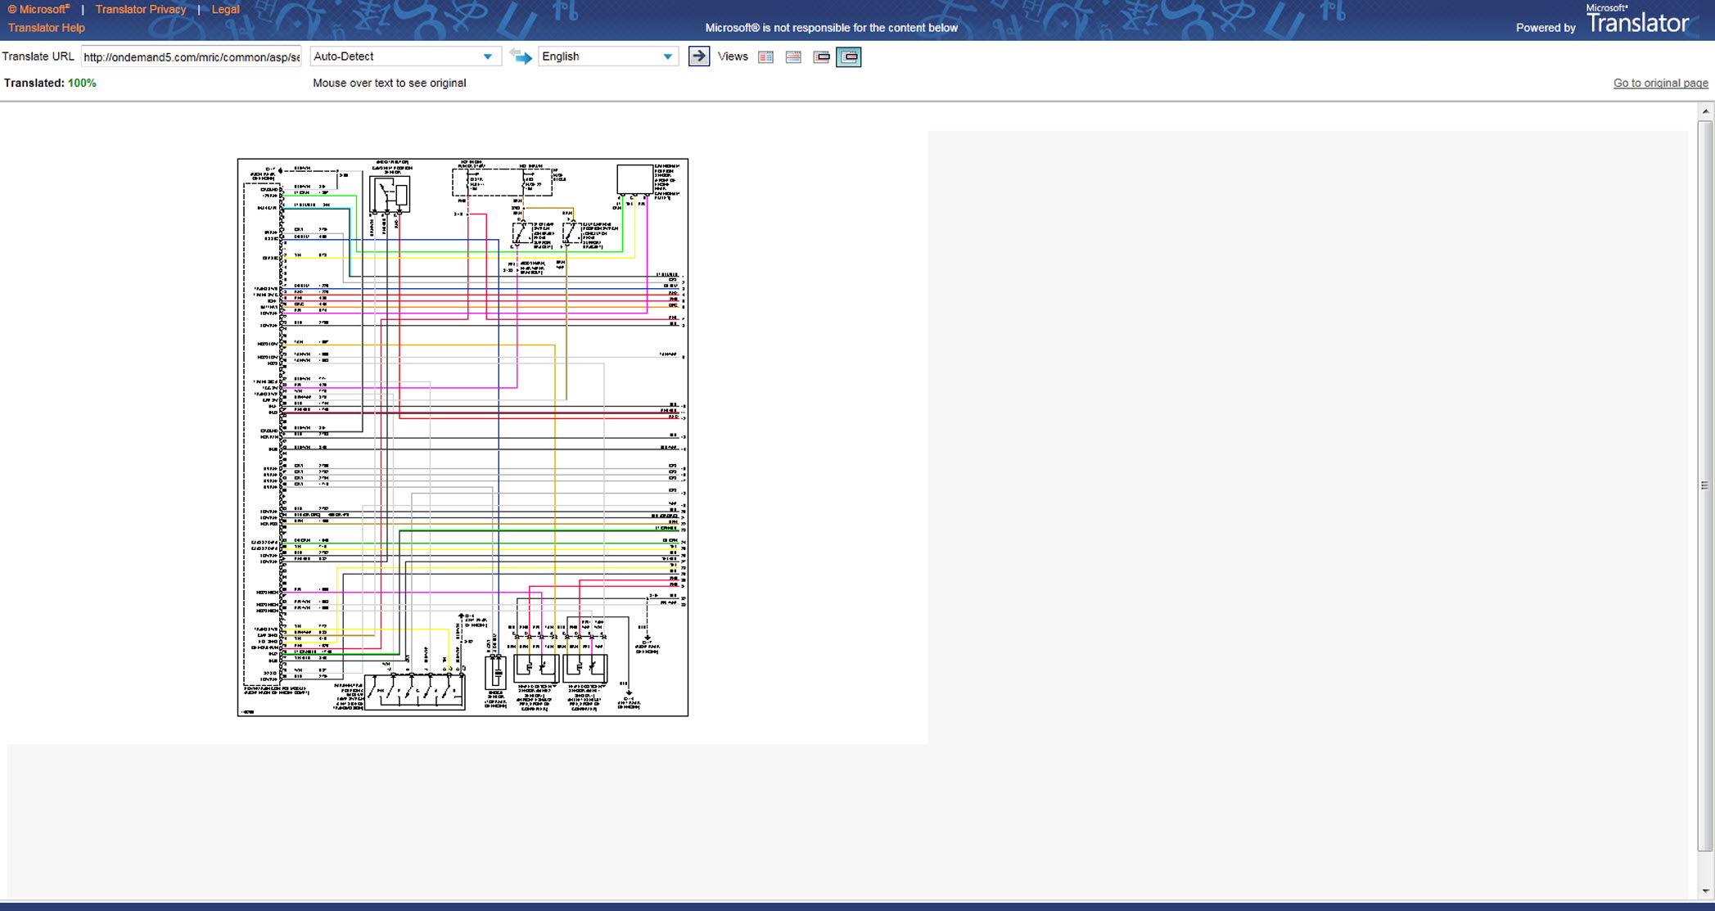
Task: Click the © Microsoft link
Action: coord(39,9)
